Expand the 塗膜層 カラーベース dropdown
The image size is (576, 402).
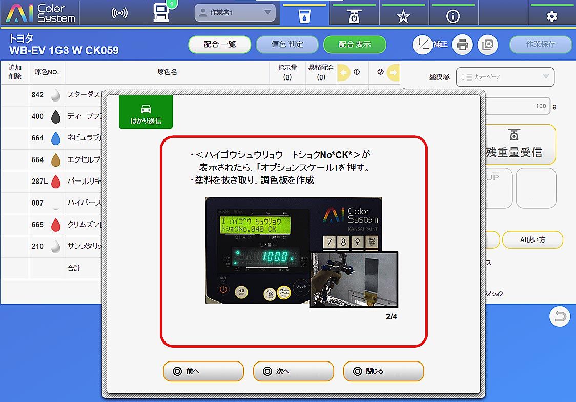505,77
